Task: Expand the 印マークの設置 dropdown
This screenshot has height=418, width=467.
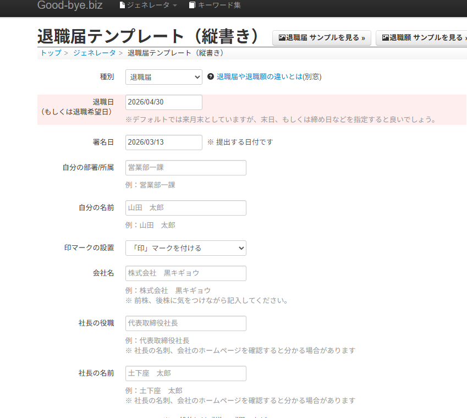Action: 186,248
